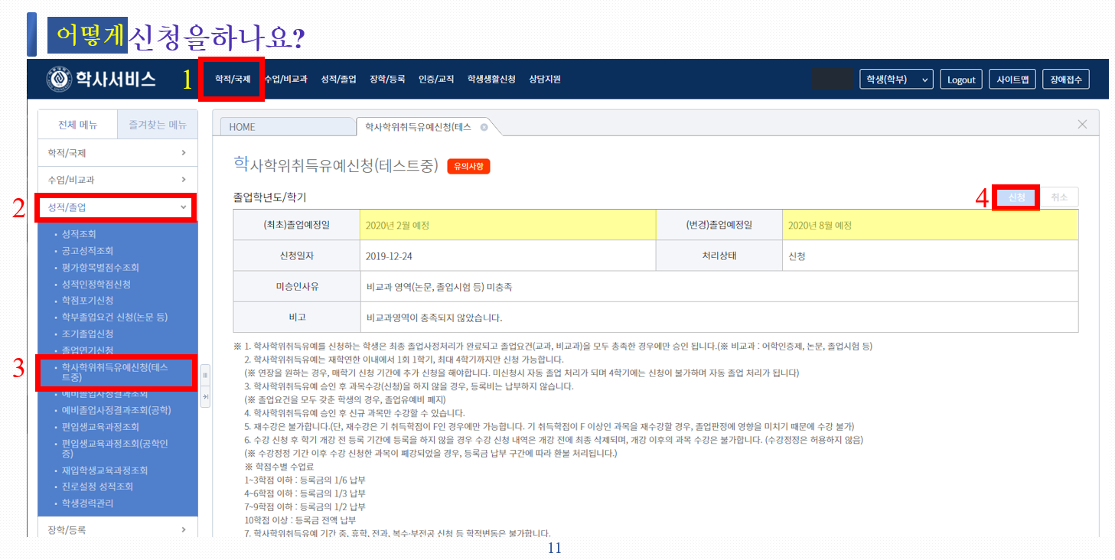Expand the 장학/등록 sidebar section
Screen dimensions: 1115x560
point(117,529)
